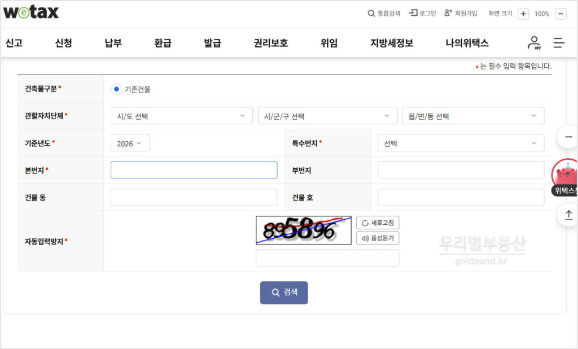The width and height of the screenshot is (578, 349).
Task: Open the 발급 menu
Action: pos(212,43)
